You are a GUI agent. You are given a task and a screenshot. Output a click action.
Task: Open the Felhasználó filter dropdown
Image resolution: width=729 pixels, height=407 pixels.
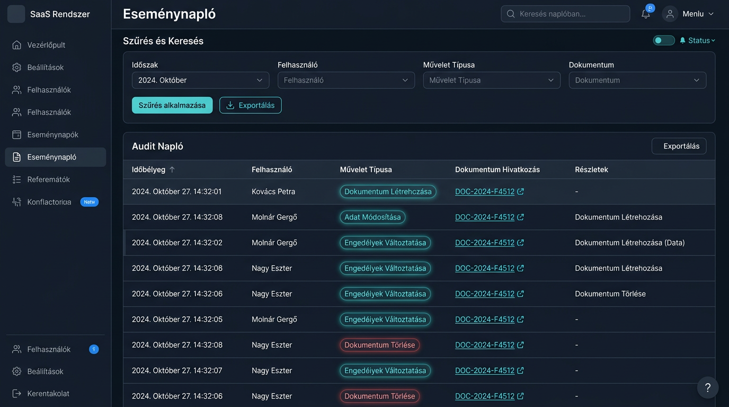[346, 80]
